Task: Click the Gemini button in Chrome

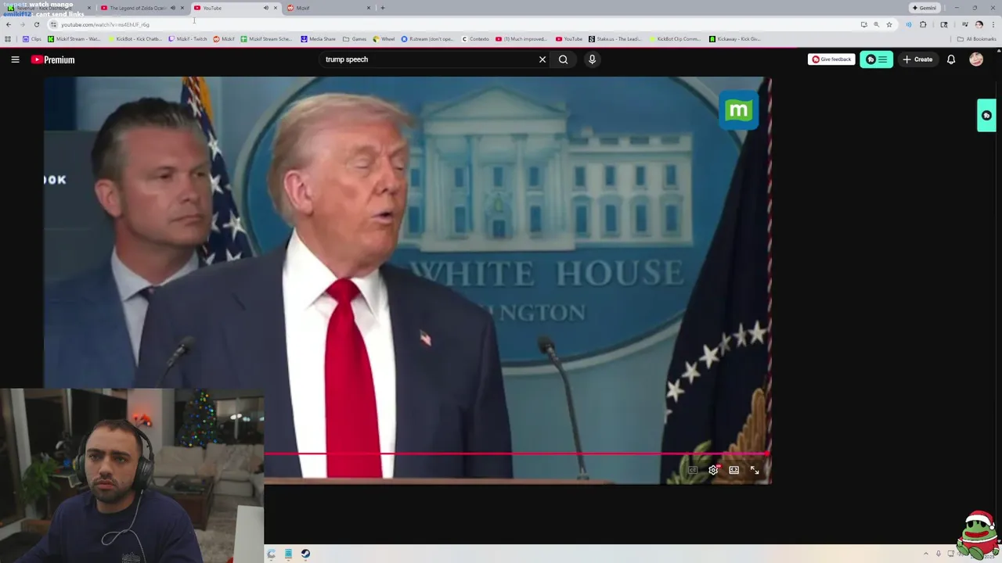Action: tap(925, 8)
